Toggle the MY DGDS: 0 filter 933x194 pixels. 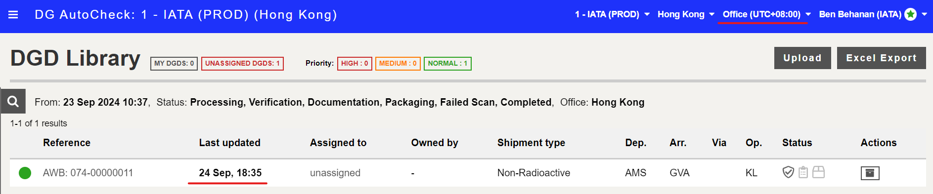point(174,64)
